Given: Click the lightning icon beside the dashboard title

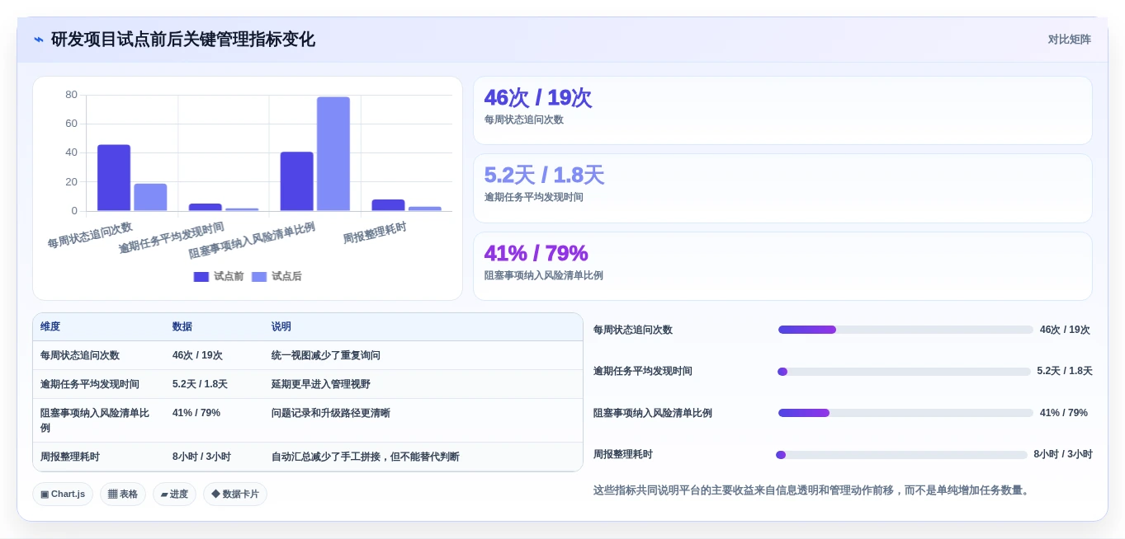Looking at the screenshot, I should click(x=38, y=40).
